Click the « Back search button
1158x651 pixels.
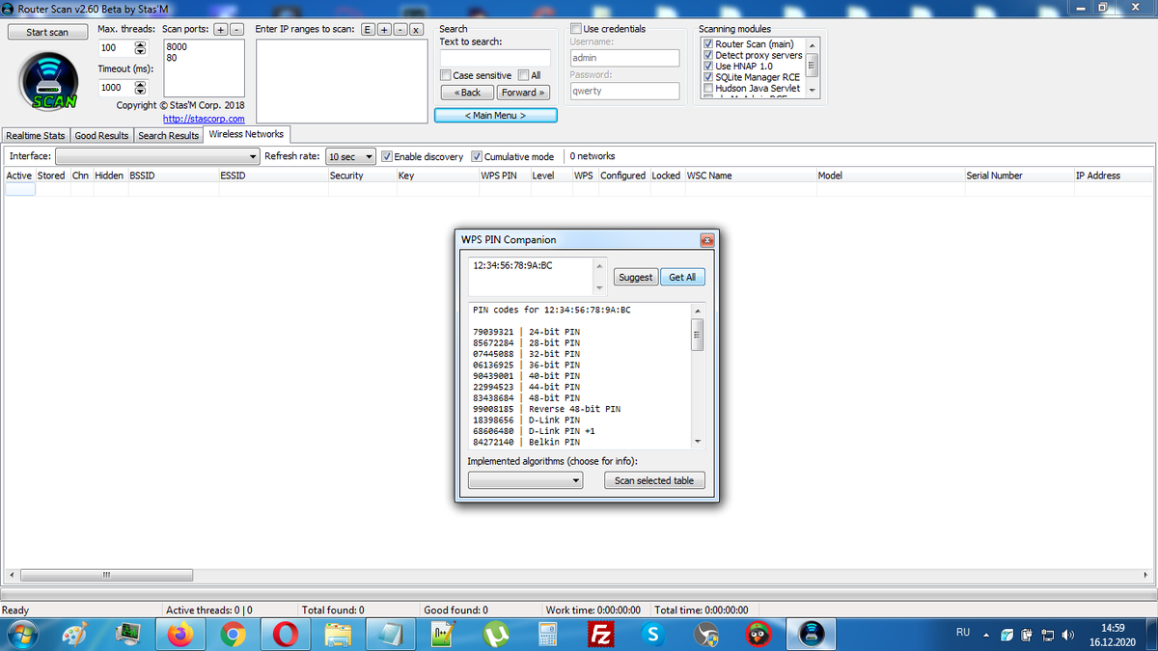pyautogui.click(x=467, y=93)
